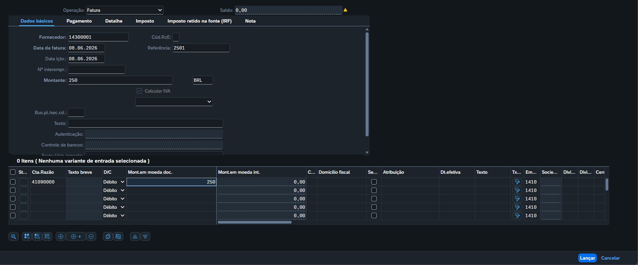Click the Lançar button
Image resolution: width=638 pixels, height=265 pixels.
point(587,258)
